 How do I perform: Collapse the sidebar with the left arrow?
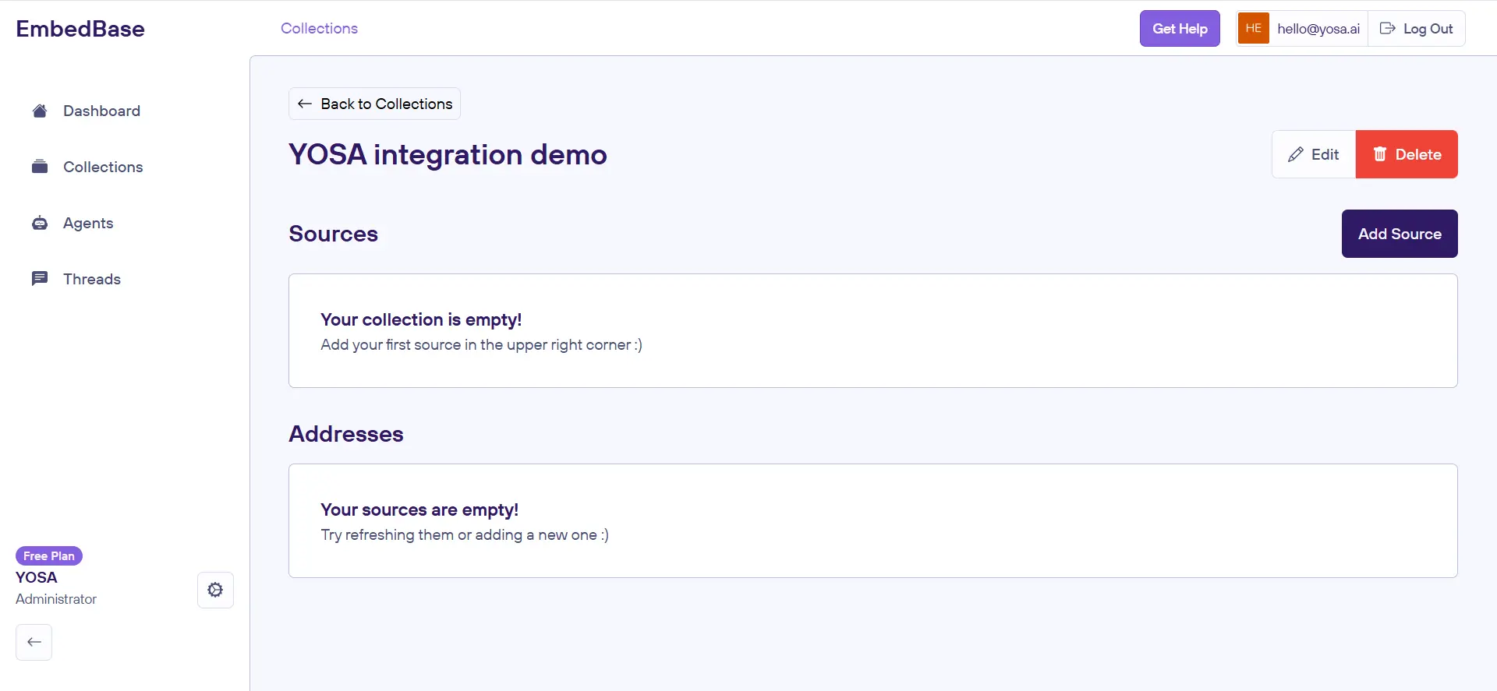pyautogui.click(x=34, y=642)
